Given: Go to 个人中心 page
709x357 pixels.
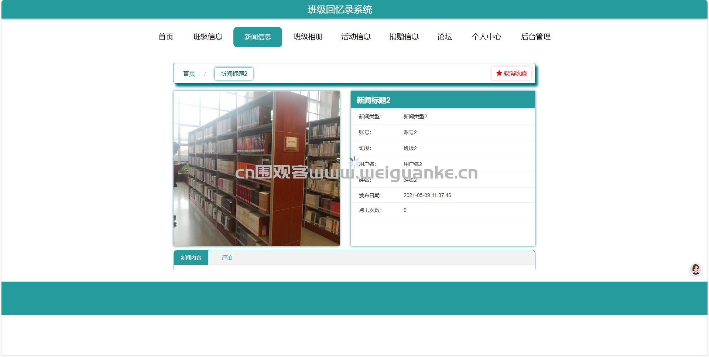Looking at the screenshot, I should pos(487,37).
